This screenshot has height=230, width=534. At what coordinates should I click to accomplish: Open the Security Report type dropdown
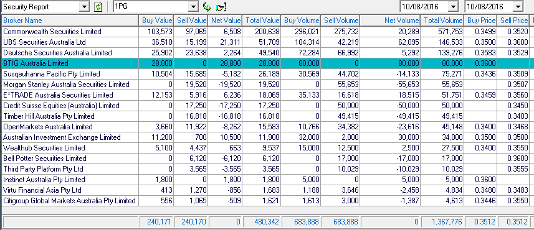pyautogui.click(x=85, y=7)
